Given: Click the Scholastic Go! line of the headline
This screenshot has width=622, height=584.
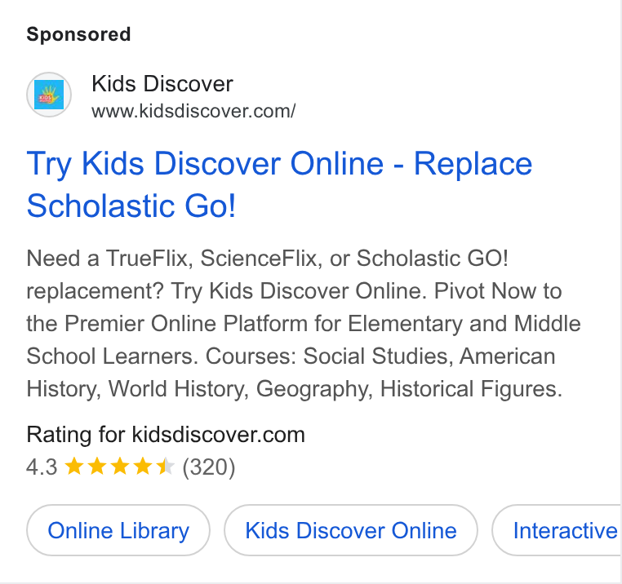Looking at the screenshot, I should 131,206.
